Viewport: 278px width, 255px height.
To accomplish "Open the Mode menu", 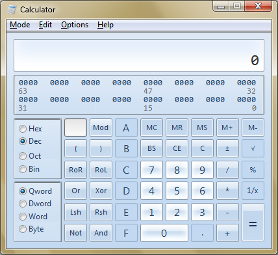I will (20, 25).
